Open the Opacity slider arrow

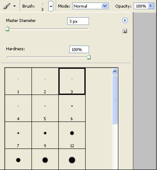pyautogui.click(x=151, y=6)
